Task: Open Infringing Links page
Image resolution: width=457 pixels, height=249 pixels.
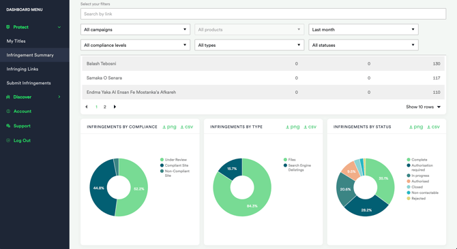Action: [x=23, y=69]
